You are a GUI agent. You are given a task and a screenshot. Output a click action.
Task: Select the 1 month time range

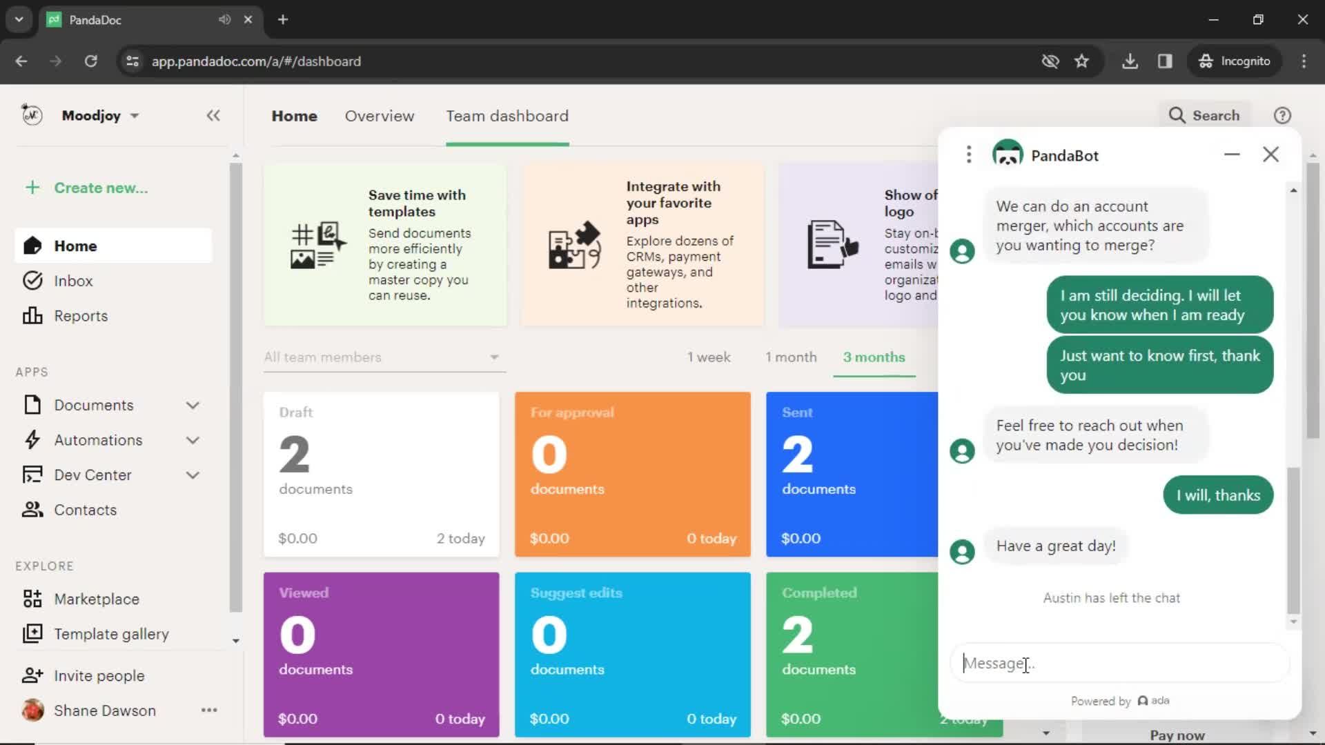[791, 357]
